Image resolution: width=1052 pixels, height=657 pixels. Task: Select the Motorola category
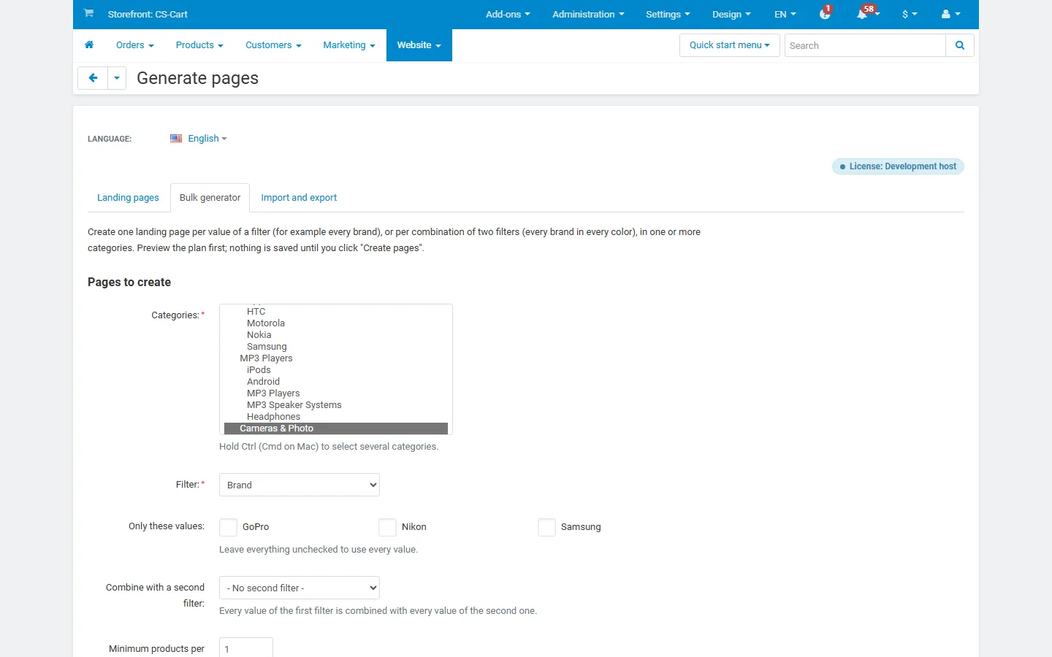[x=336, y=323]
